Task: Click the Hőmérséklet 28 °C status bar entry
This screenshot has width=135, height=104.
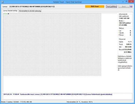Action: pyautogui.click(x=74, y=102)
